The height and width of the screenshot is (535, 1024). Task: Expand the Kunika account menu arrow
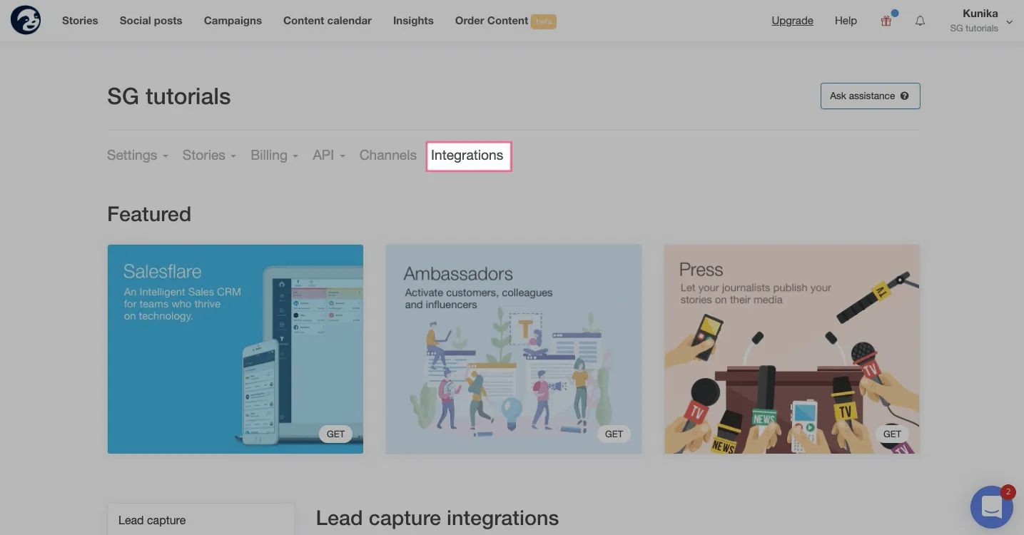1009,22
